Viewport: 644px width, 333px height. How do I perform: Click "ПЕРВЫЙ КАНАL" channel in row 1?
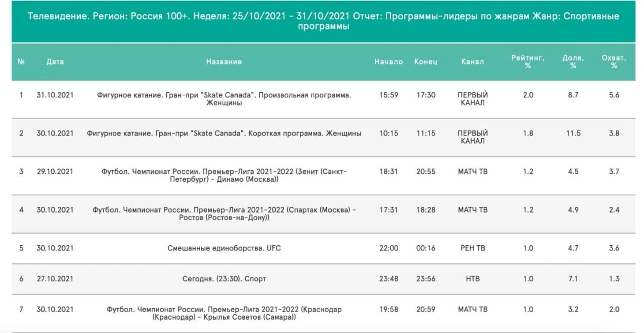pos(472,99)
